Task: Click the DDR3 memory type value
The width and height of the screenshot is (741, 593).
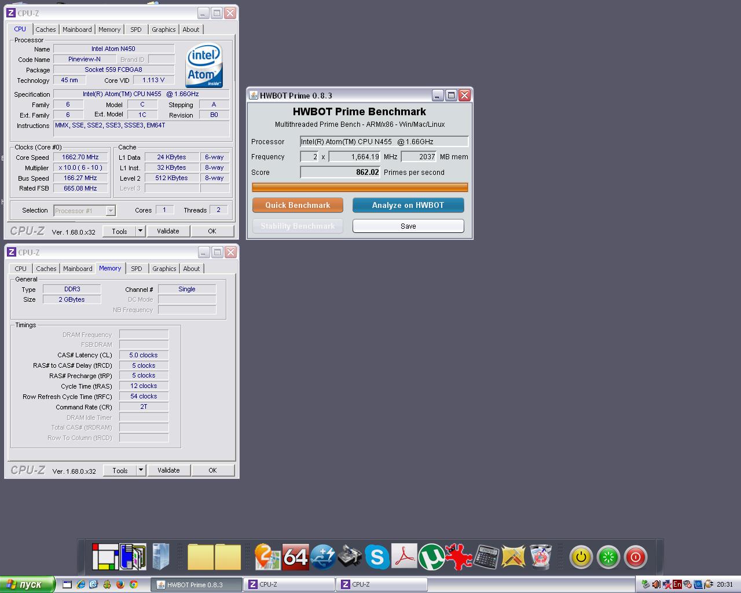Action: [72, 289]
